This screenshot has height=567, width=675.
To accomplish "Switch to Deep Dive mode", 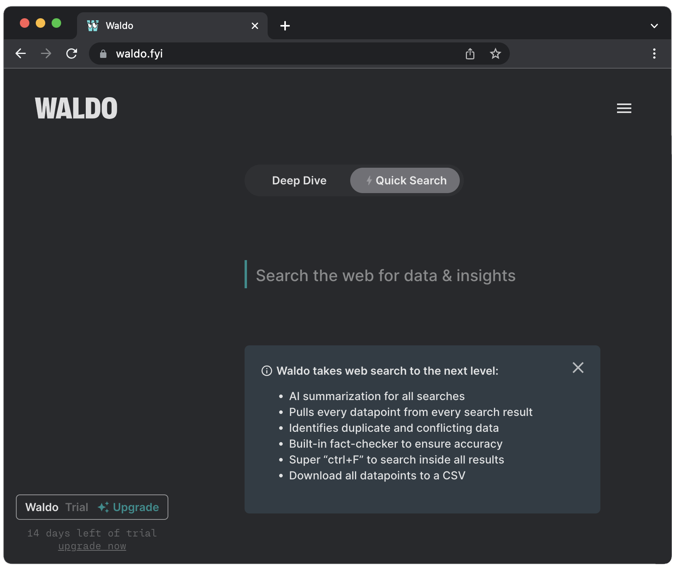I will (299, 180).
